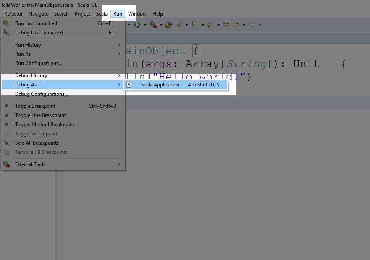Click the Next Annotation toolbar icon
The width and height of the screenshot is (370, 260).
click(x=194, y=25)
